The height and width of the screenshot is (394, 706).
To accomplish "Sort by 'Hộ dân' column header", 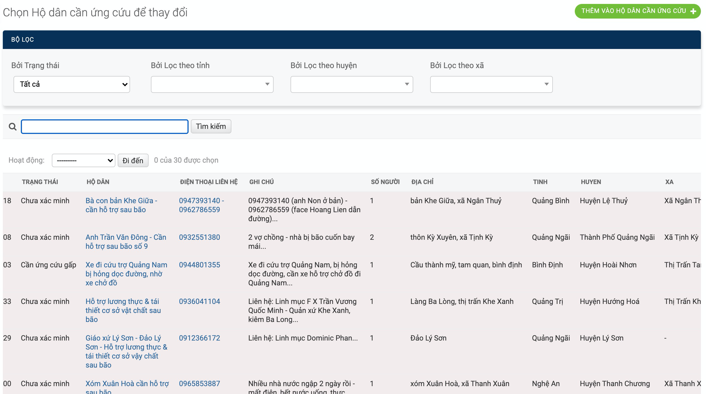I will [x=98, y=182].
